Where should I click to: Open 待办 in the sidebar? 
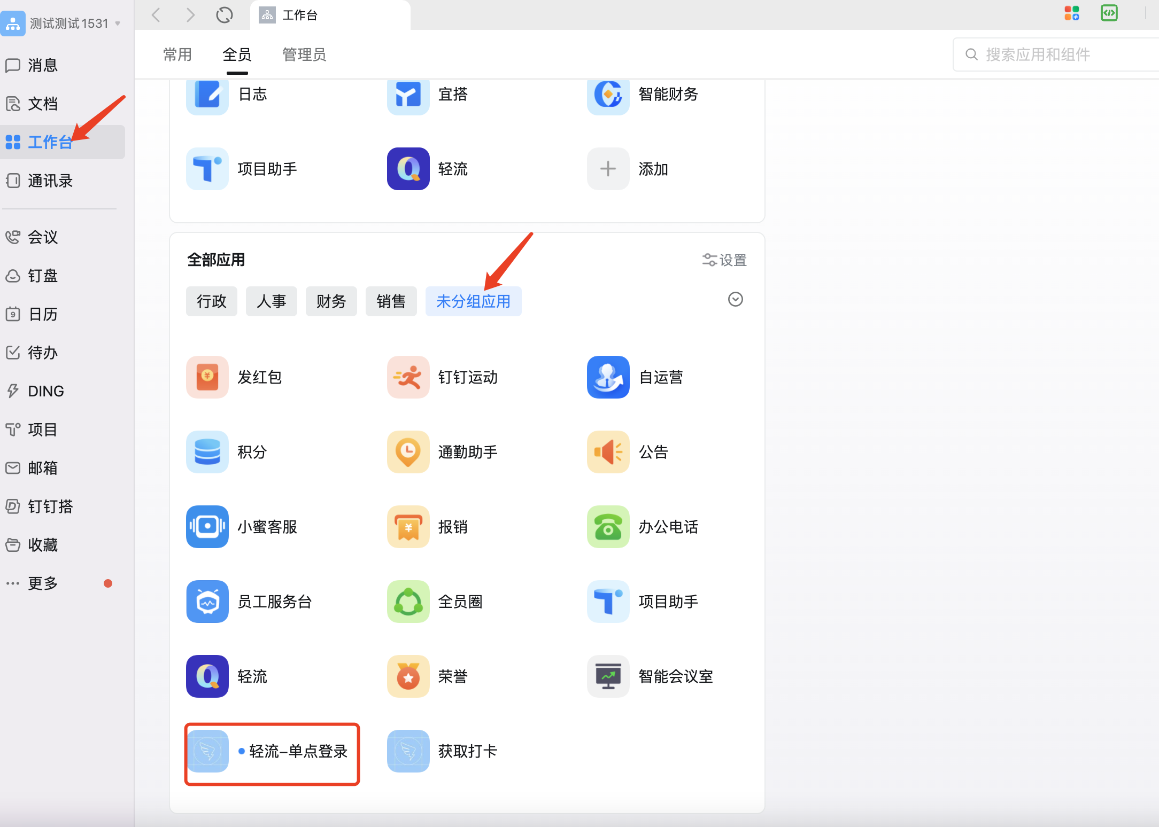pyautogui.click(x=63, y=353)
